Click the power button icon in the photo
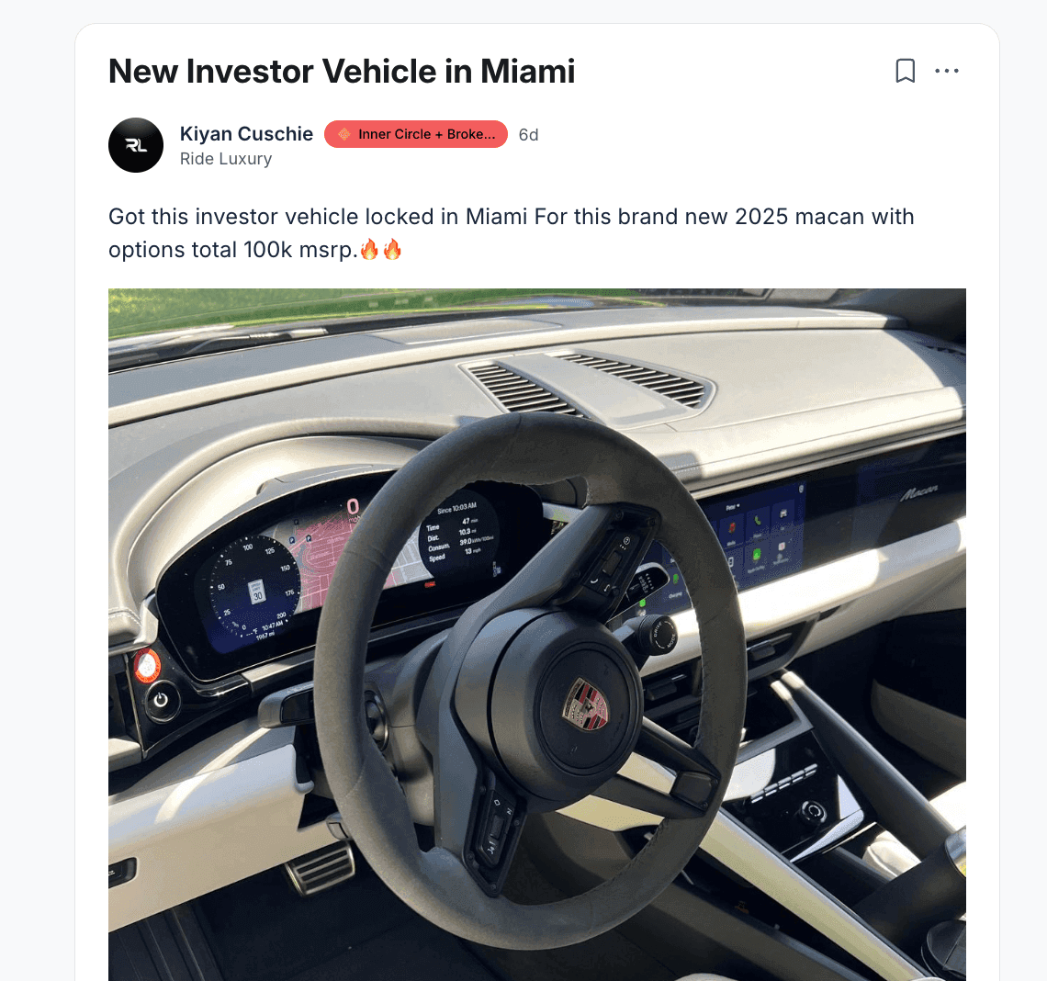This screenshot has height=981, width=1047. click(x=161, y=700)
